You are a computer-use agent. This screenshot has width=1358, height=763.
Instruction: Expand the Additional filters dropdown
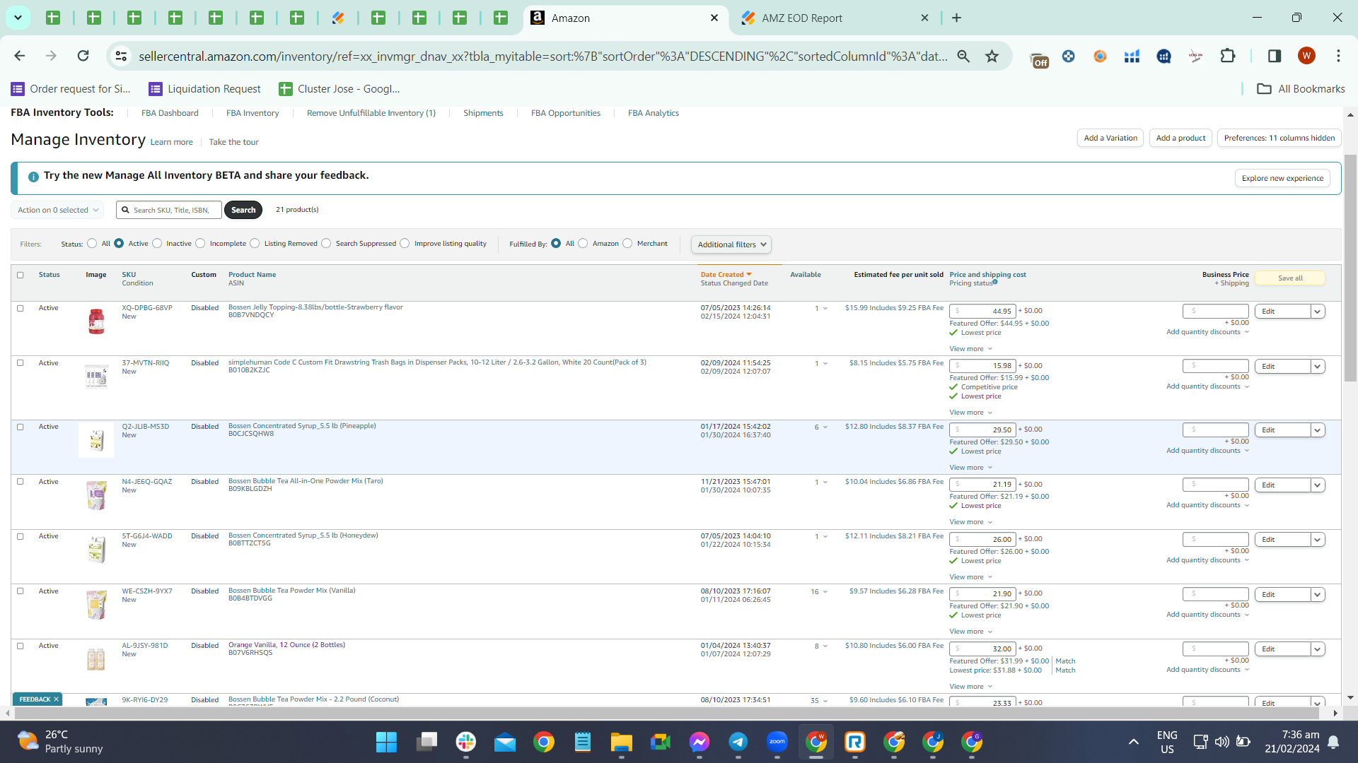coord(731,244)
